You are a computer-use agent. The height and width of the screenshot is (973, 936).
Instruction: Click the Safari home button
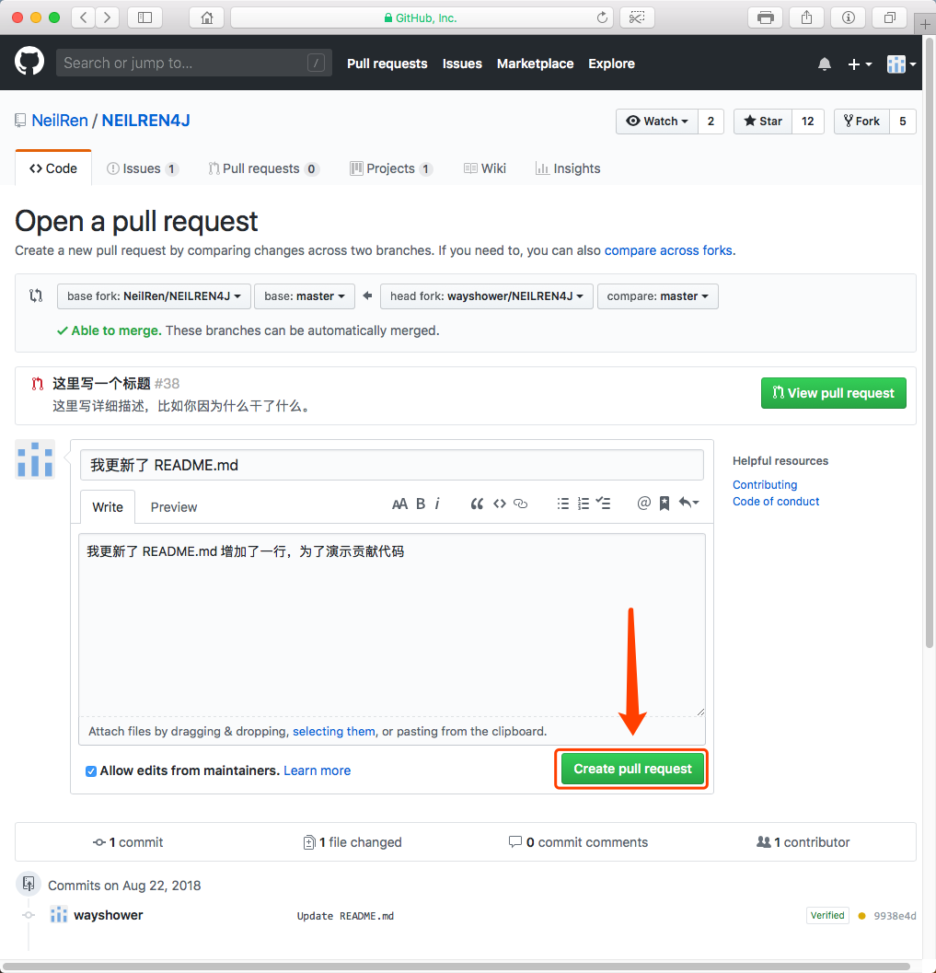click(206, 17)
